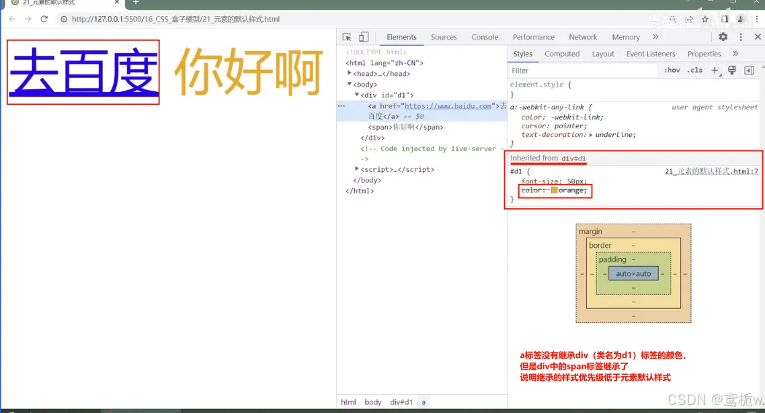Select the html breadcrumb

point(348,402)
